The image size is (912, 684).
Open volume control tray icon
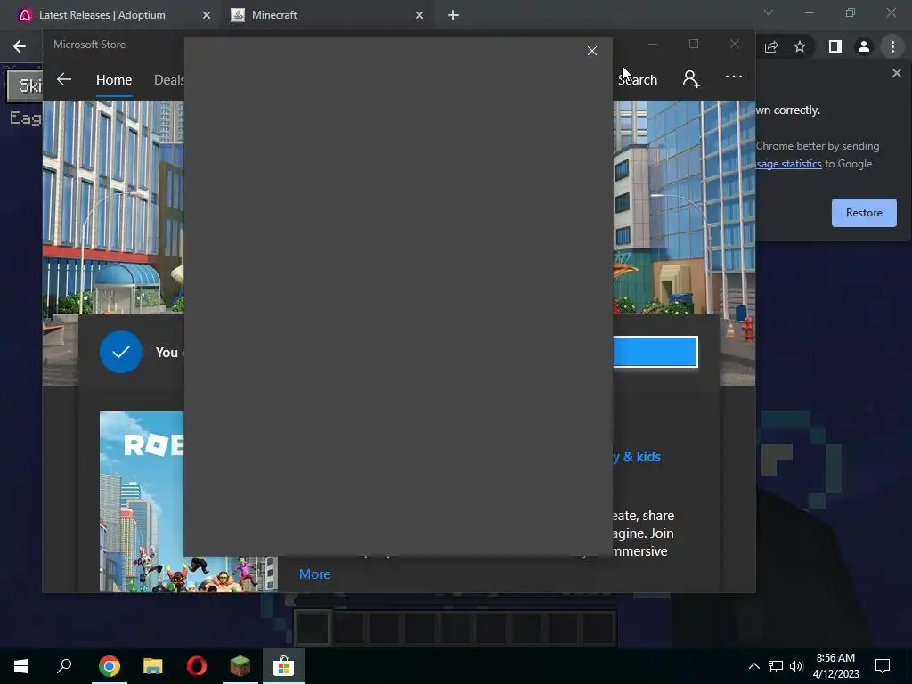pos(796,666)
